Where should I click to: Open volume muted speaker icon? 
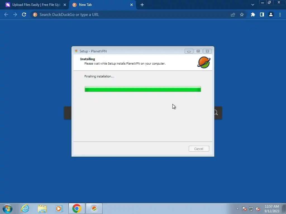click(x=258, y=209)
